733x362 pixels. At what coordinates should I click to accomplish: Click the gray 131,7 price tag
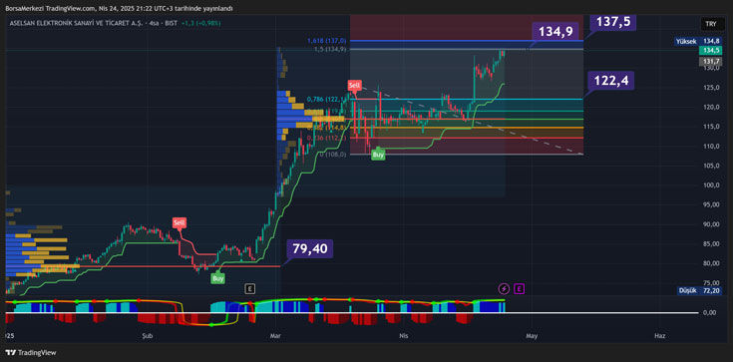[710, 61]
